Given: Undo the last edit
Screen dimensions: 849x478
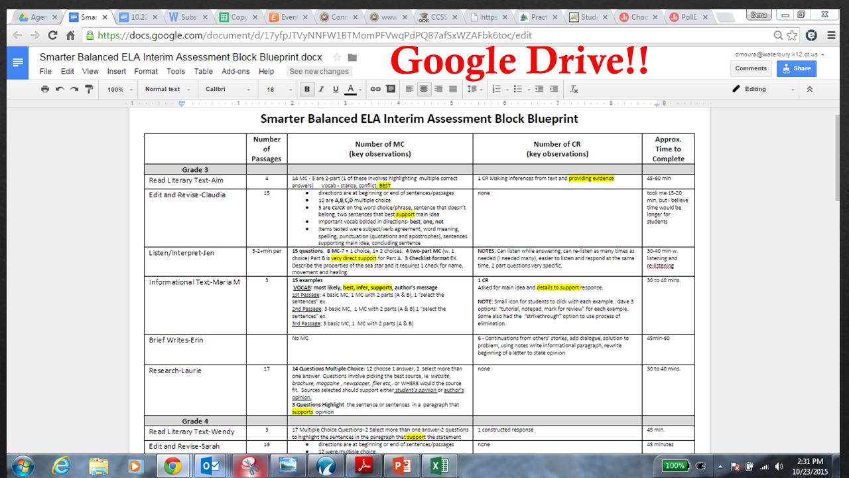Looking at the screenshot, I should 60,89.
